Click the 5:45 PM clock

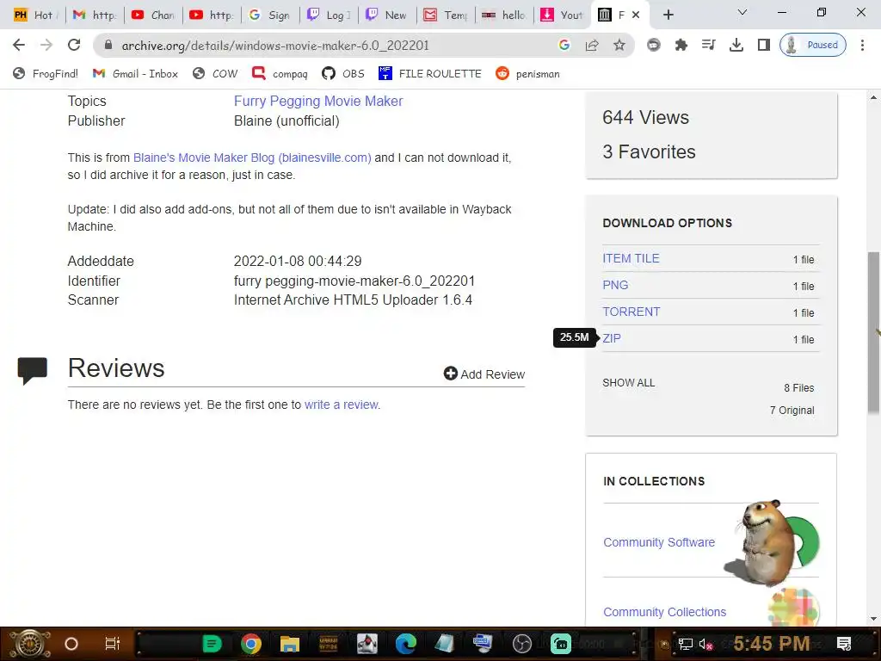772,643
